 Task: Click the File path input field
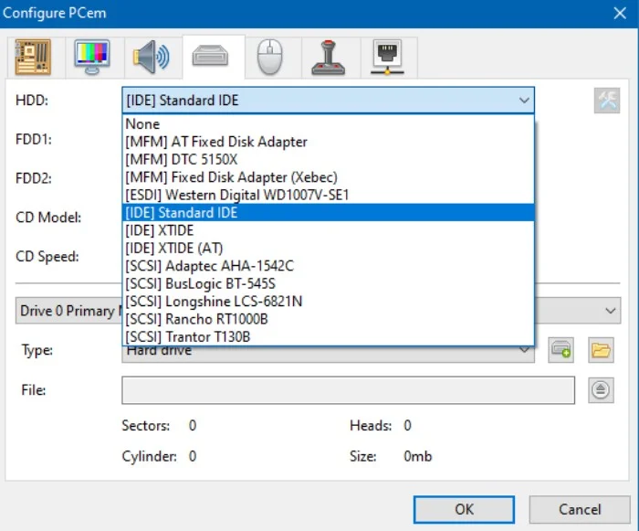click(x=347, y=390)
